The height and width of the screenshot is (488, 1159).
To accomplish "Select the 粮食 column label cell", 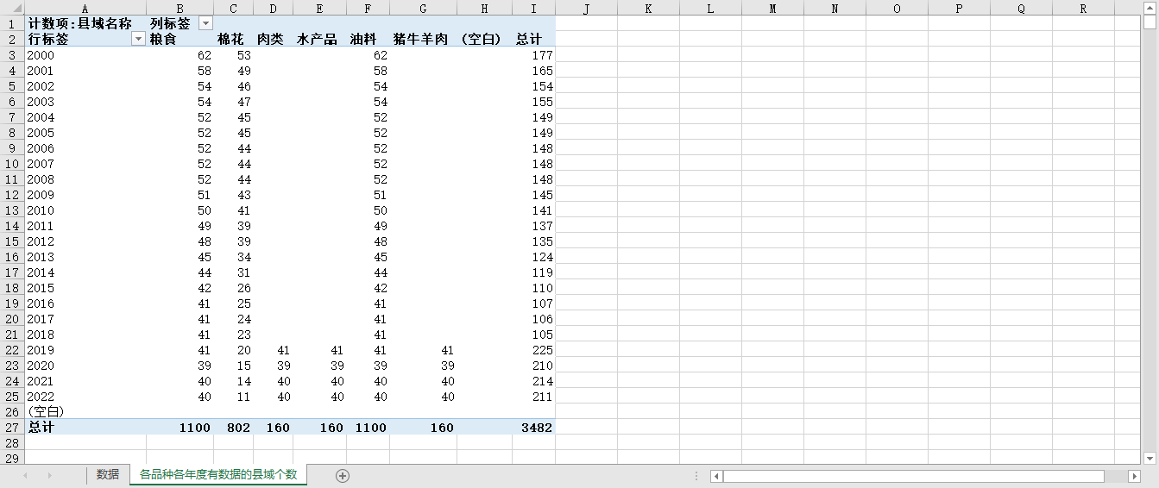I will pos(180,39).
